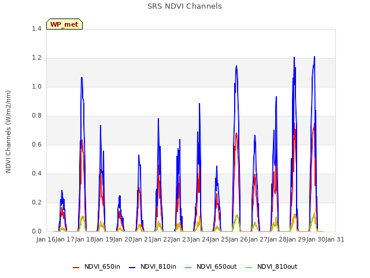Click the green NDVI_650out legend swatch
The height and width of the screenshot is (278, 370).
click(x=188, y=268)
